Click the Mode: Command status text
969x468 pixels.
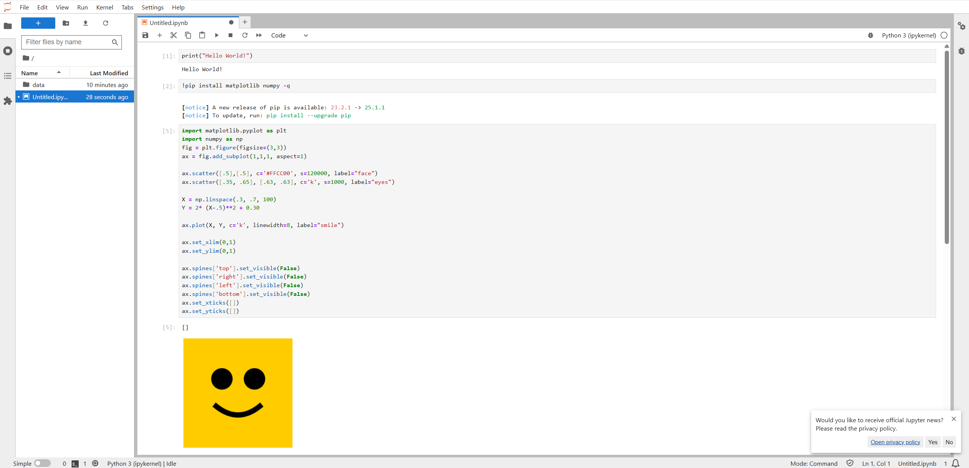click(814, 463)
